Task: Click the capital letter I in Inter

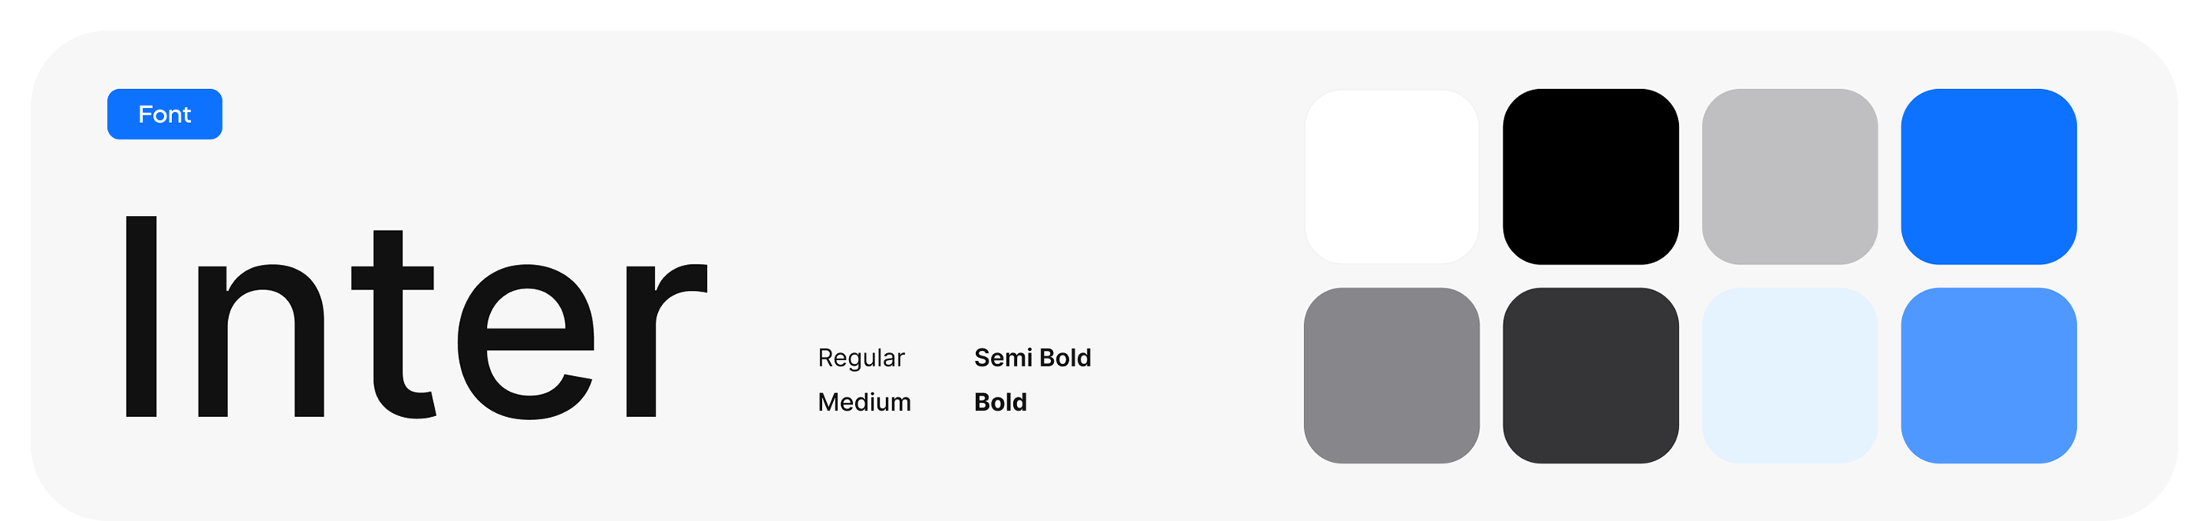Action: tap(141, 317)
